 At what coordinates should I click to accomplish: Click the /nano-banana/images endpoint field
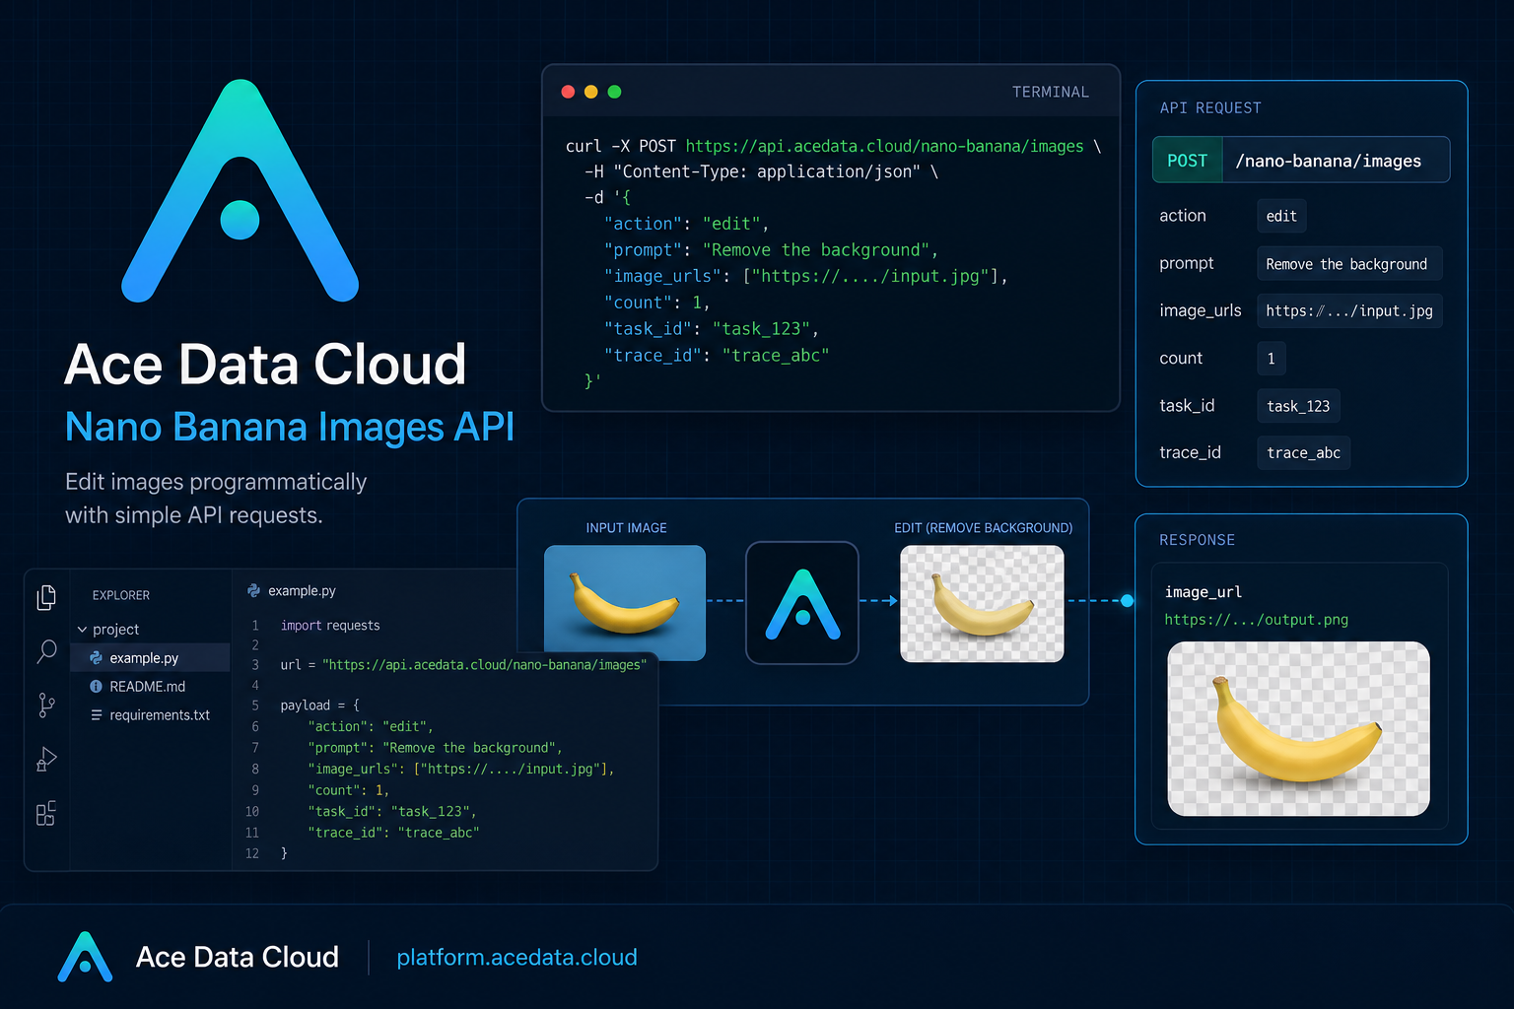(x=1336, y=161)
